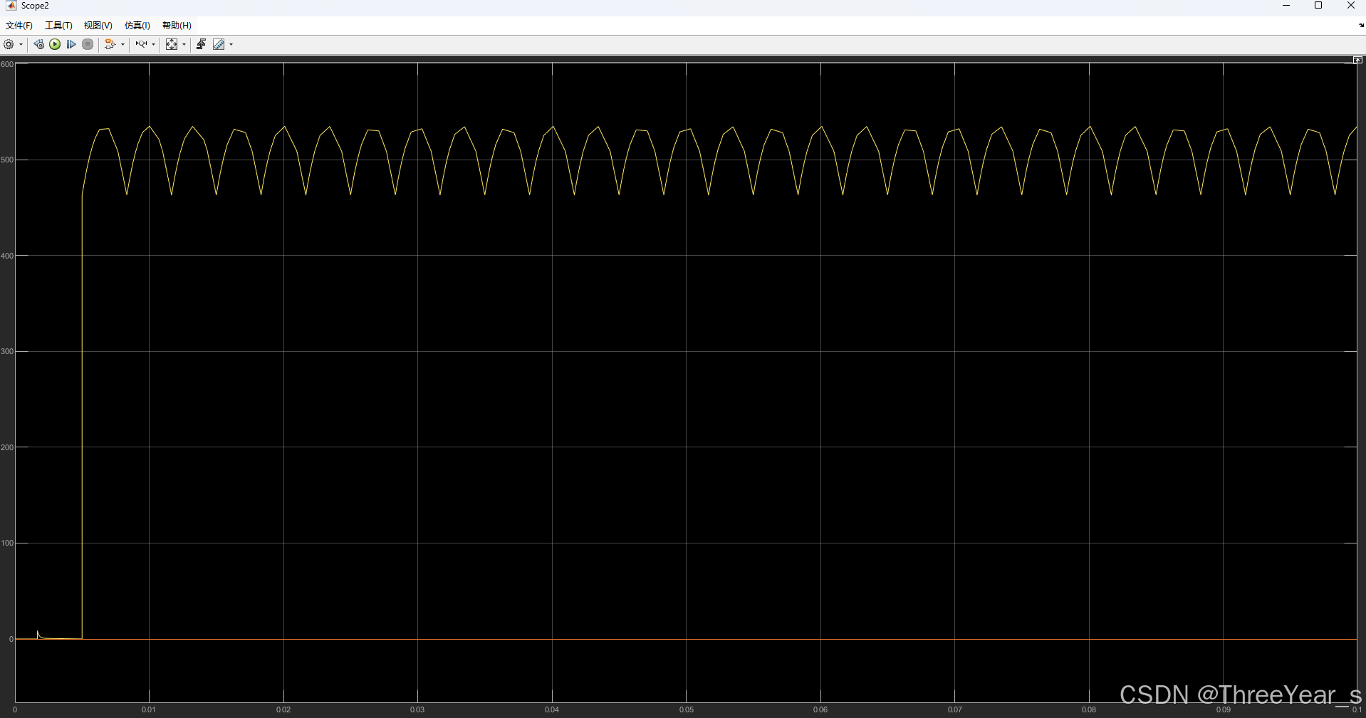The width and height of the screenshot is (1366, 718).
Task: Click the x-axis label 0.06
Action: pyautogui.click(x=820, y=709)
